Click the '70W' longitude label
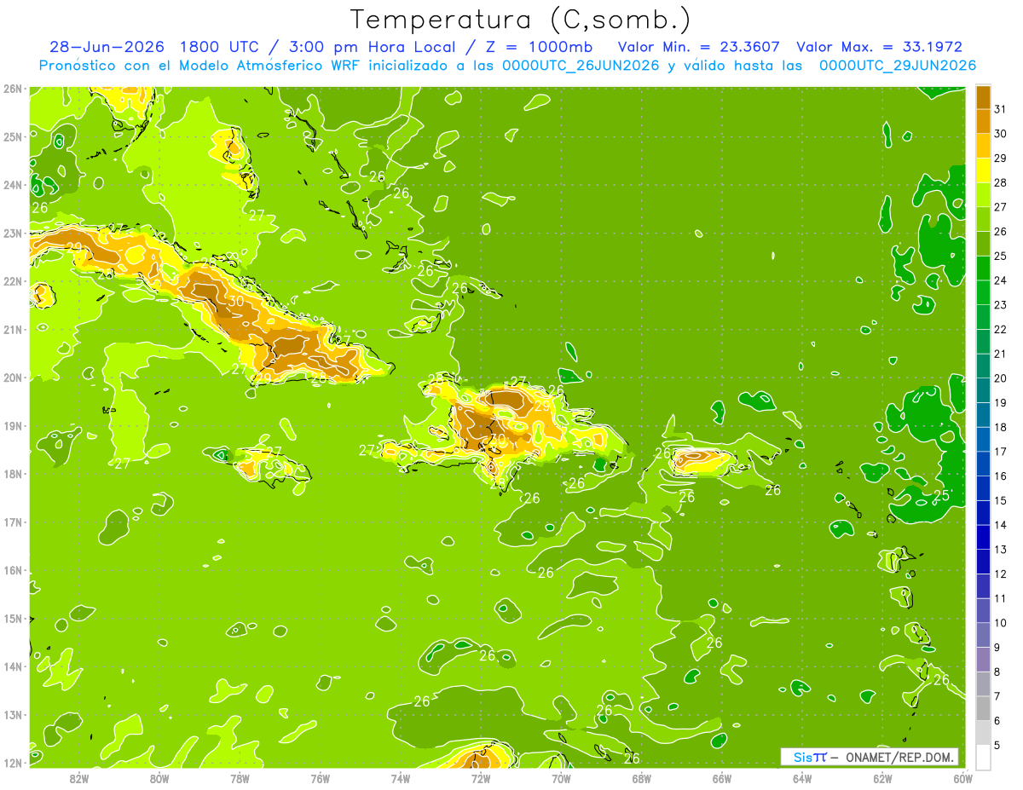Viewport: 1023px width, 790px height. (x=561, y=778)
